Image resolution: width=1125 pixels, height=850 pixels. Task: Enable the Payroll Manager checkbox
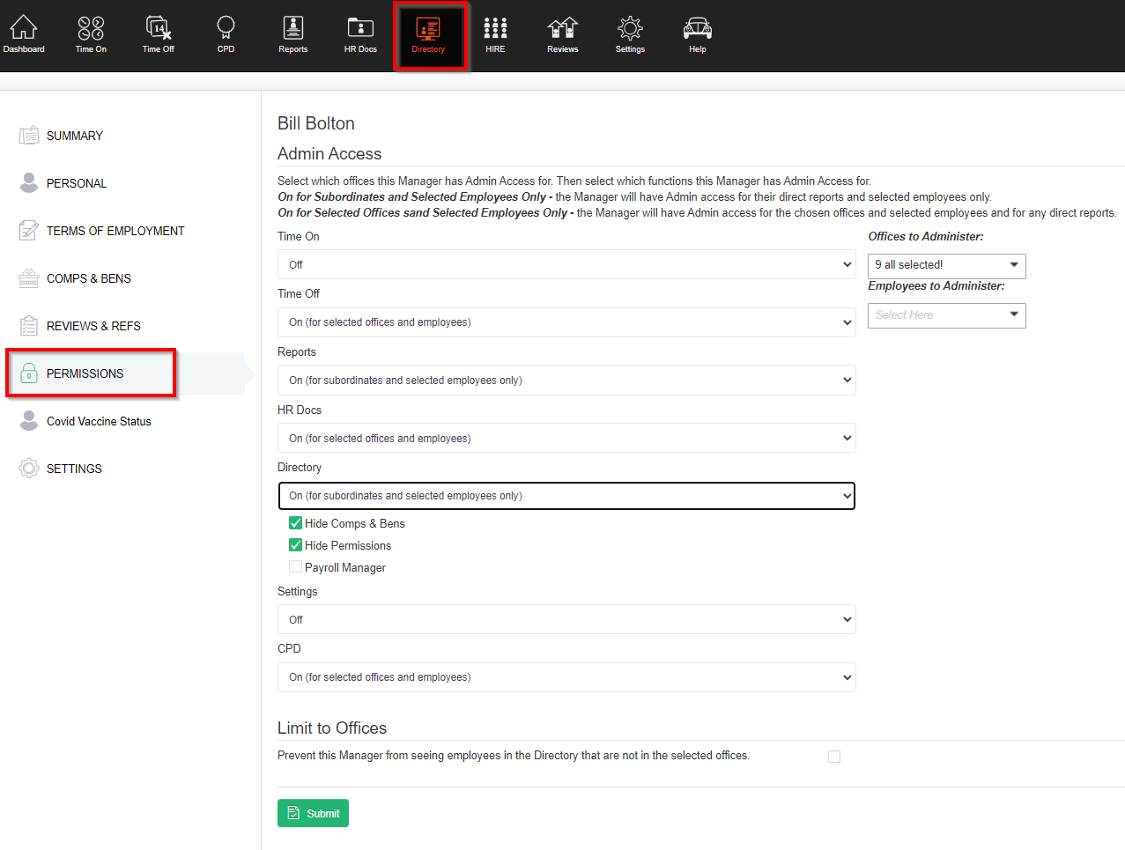[x=296, y=567]
